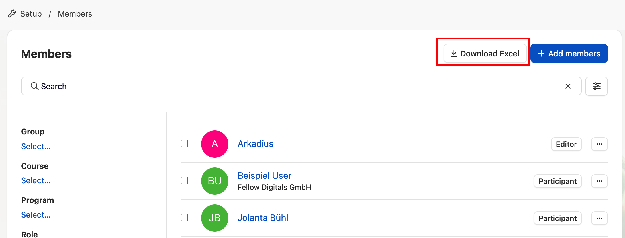Open the filter settings sliders icon
625x238 pixels.
[x=596, y=86]
